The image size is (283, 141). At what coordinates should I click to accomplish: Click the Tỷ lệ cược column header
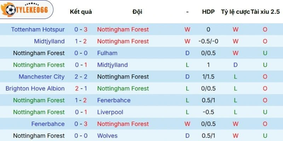pos(235,12)
